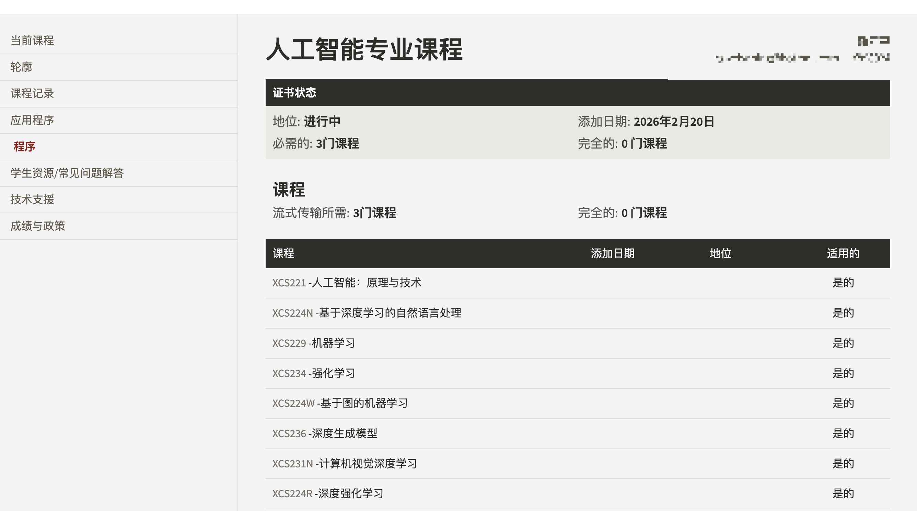The height and width of the screenshot is (511, 917).
Task: Open course XCS224R 深度强化学习
Action: coord(328,493)
